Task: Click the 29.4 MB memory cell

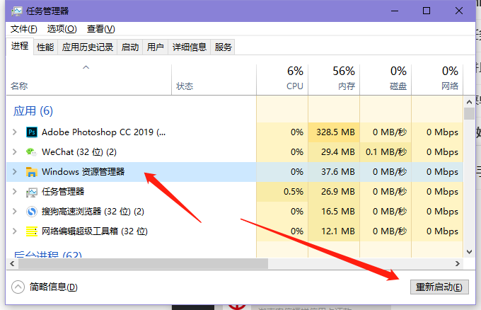Action: (x=334, y=152)
